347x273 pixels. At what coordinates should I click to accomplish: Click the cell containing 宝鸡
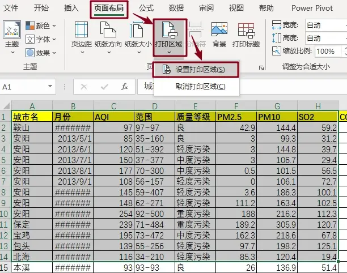point(32,236)
